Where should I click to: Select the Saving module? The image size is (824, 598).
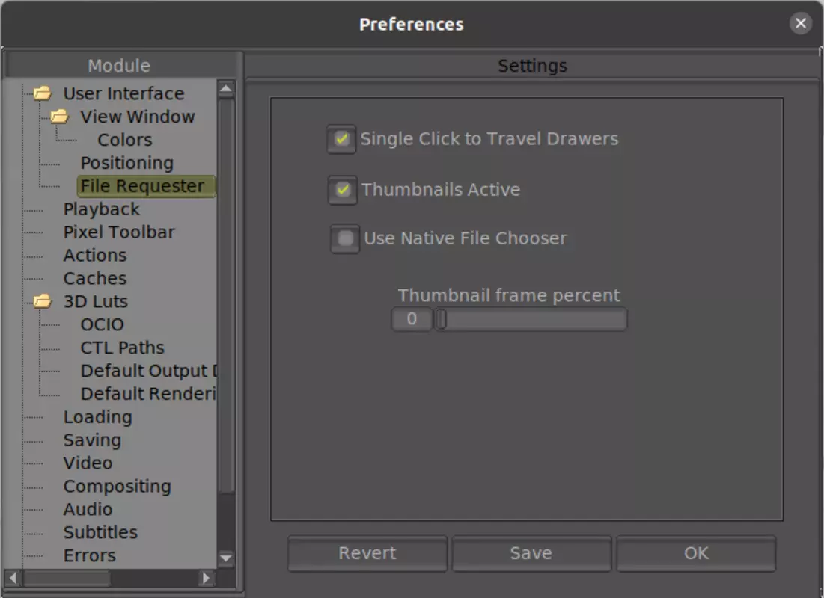pos(93,440)
